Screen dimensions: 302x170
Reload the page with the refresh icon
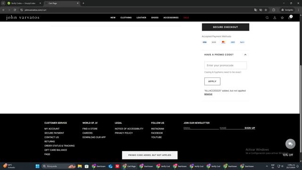[15, 10]
